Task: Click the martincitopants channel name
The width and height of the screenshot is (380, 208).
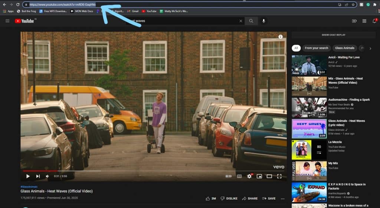Action: pos(337,194)
